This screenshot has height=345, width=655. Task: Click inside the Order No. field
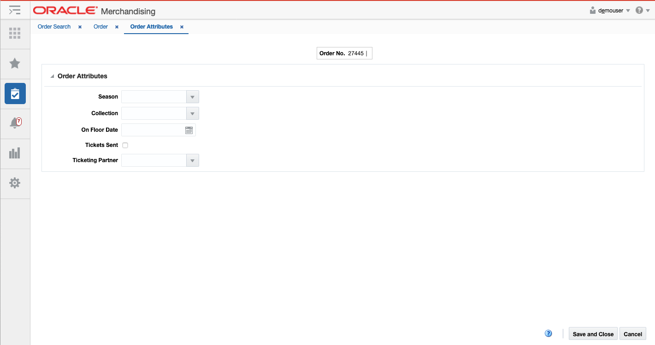(x=357, y=53)
